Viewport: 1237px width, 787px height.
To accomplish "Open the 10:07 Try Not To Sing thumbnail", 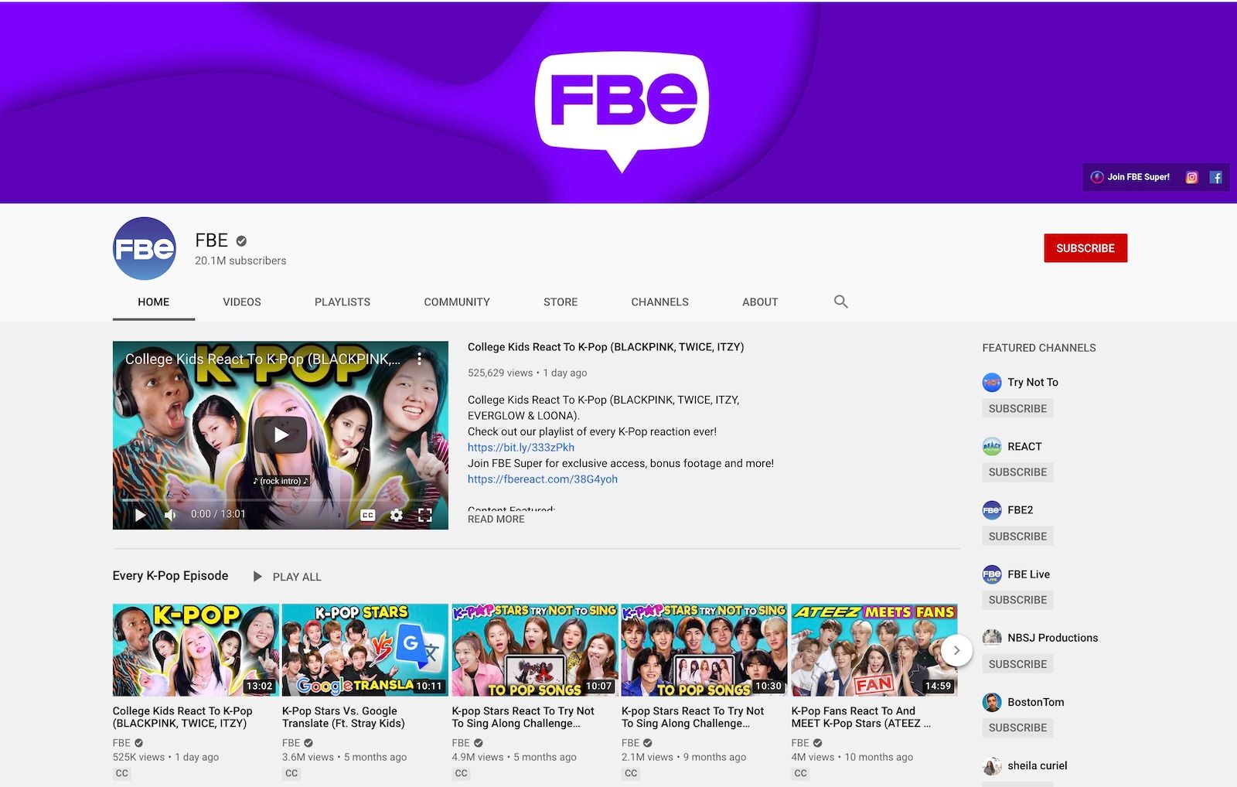I will [x=535, y=650].
